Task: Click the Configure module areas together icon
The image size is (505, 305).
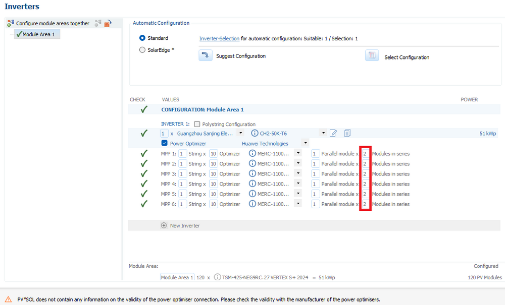Action: [11, 23]
